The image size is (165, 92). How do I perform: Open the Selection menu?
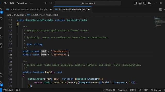coord(22,3)
